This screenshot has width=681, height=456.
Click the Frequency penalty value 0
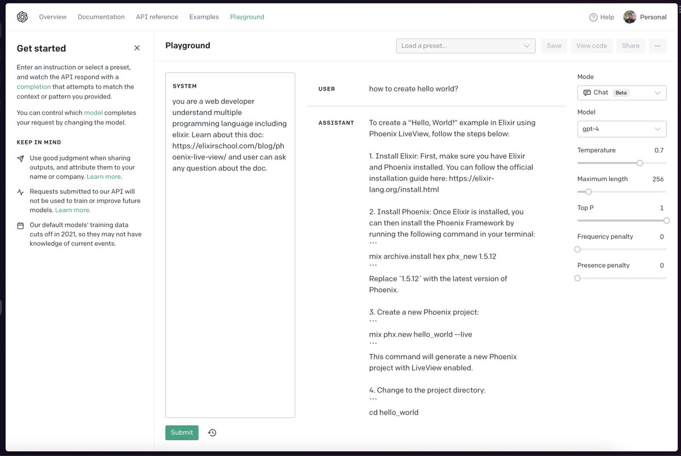coord(662,237)
